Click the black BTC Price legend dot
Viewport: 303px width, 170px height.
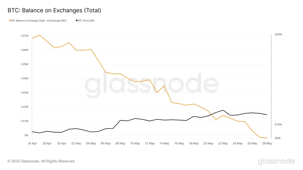coord(77,21)
